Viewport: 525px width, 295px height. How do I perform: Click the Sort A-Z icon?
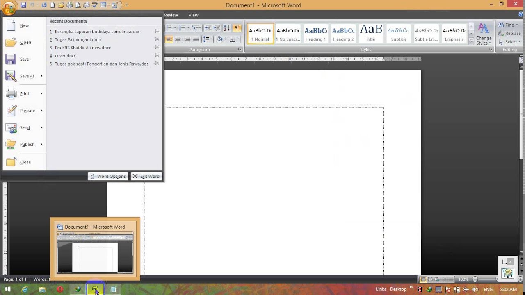(x=227, y=28)
